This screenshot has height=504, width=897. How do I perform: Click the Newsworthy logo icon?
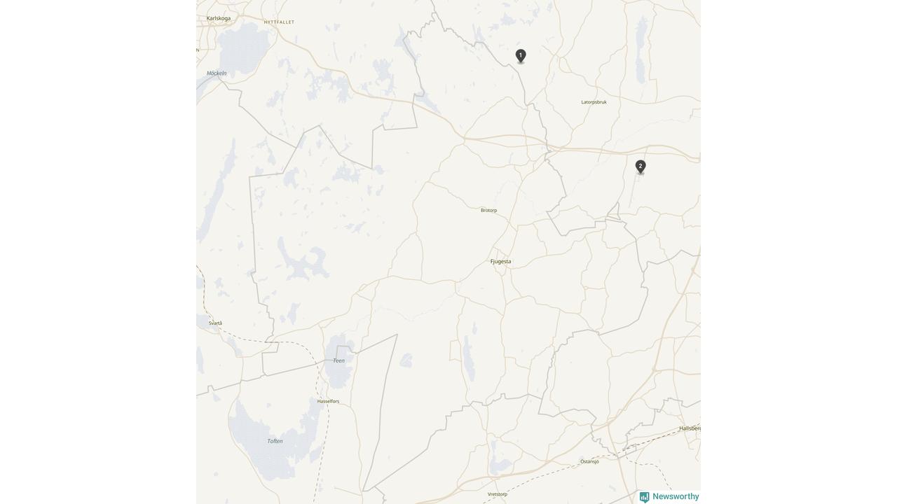tap(644, 497)
